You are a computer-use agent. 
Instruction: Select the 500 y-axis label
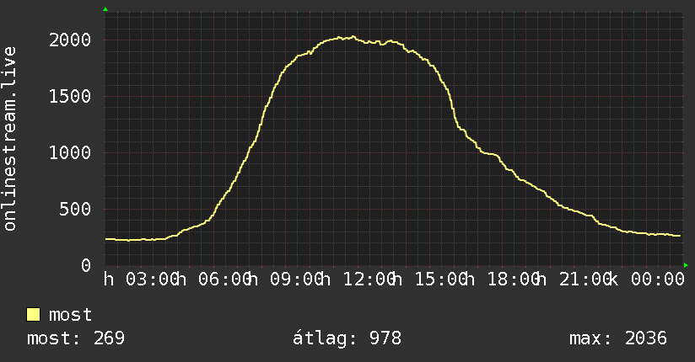(75, 210)
